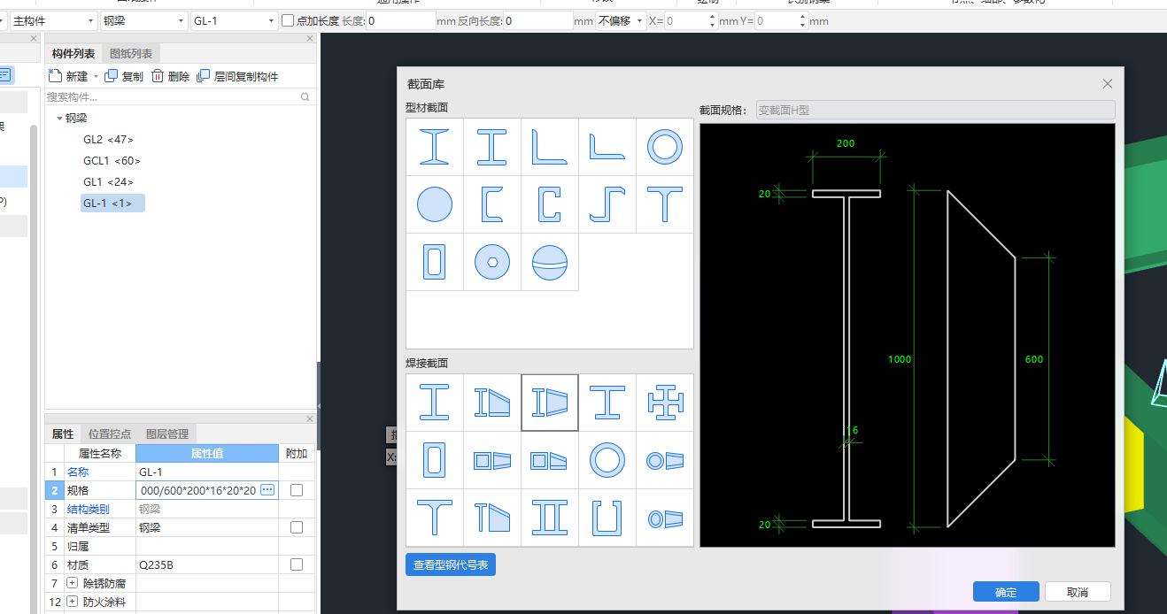Click the 名称 value GL-1 cell
1167x614 pixels.
coord(207,472)
